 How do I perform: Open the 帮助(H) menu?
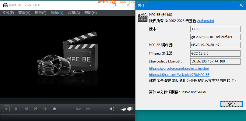coord(90,13)
